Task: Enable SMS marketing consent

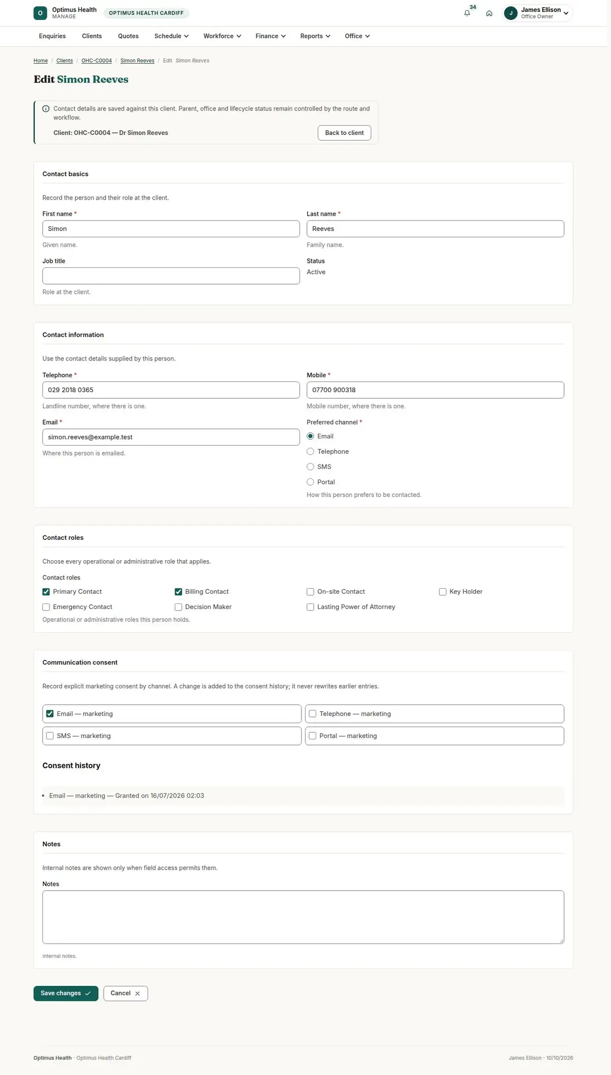Action: (50, 736)
